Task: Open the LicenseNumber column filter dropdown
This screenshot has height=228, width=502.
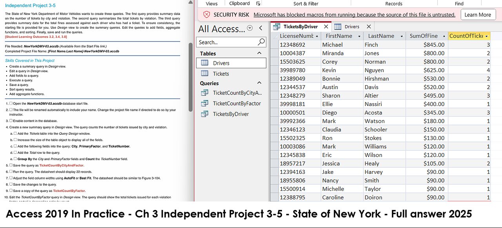Action: (x=317, y=36)
